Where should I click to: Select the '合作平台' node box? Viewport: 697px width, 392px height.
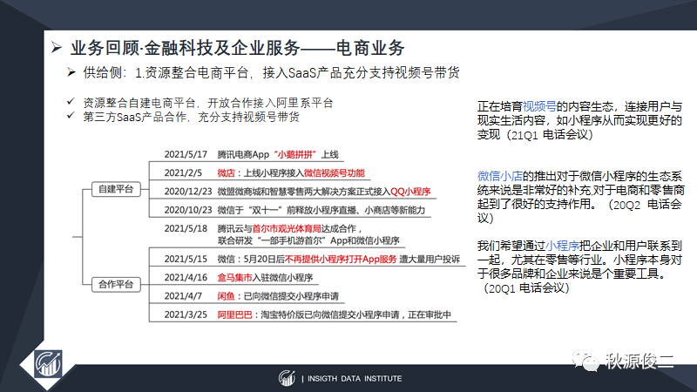point(116,284)
